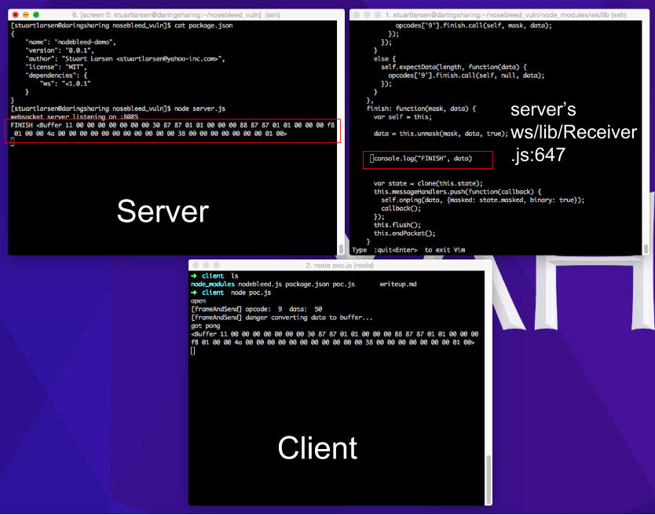This screenshot has height=515, width=655.
Task: Zoom the node poc.js Client window
Action: (217, 265)
